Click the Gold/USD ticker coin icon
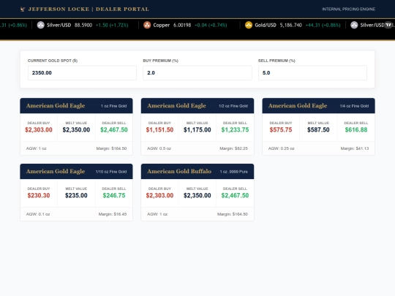The image size is (395, 296). (x=249, y=25)
